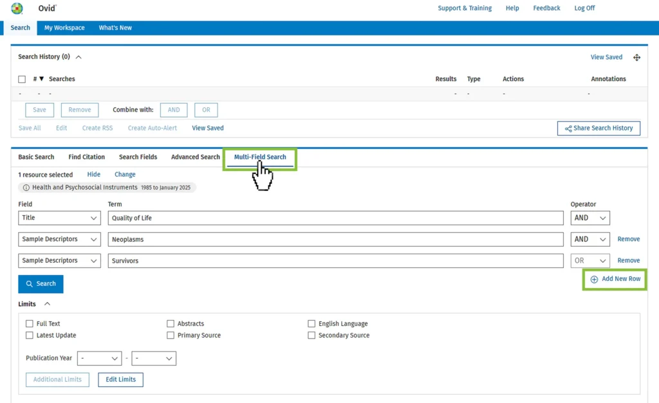
Task: Open the field dropdown for the Survivors row
Action: (59, 261)
